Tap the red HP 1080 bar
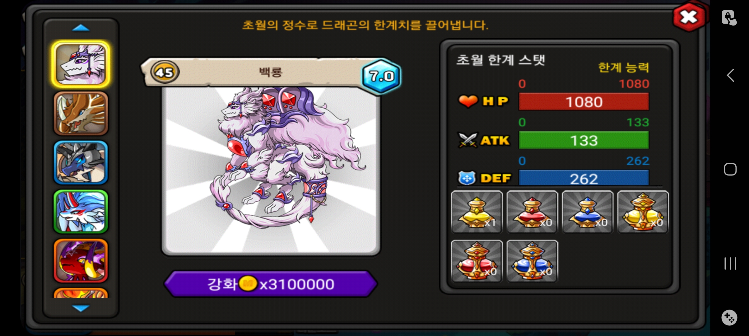This screenshot has width=749, height=336. pyautogui.click(x=584, y=102)
